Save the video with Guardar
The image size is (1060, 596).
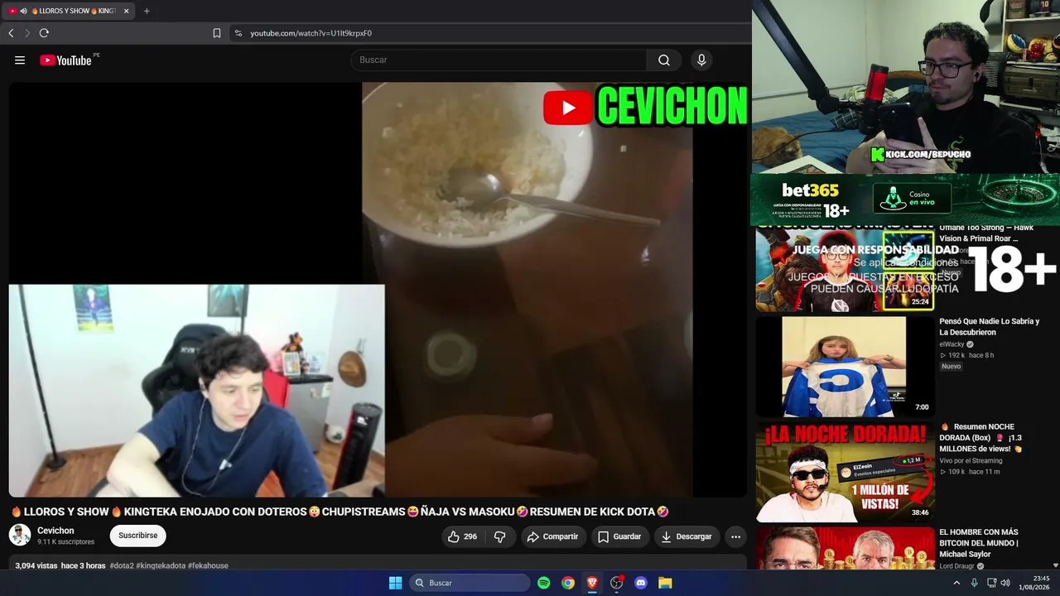[619, 536]
